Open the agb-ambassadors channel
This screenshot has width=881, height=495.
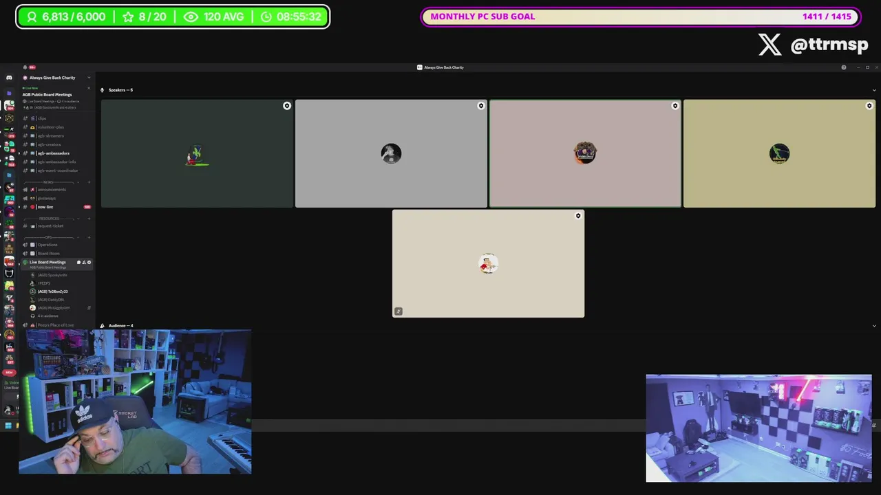[56, 153]
